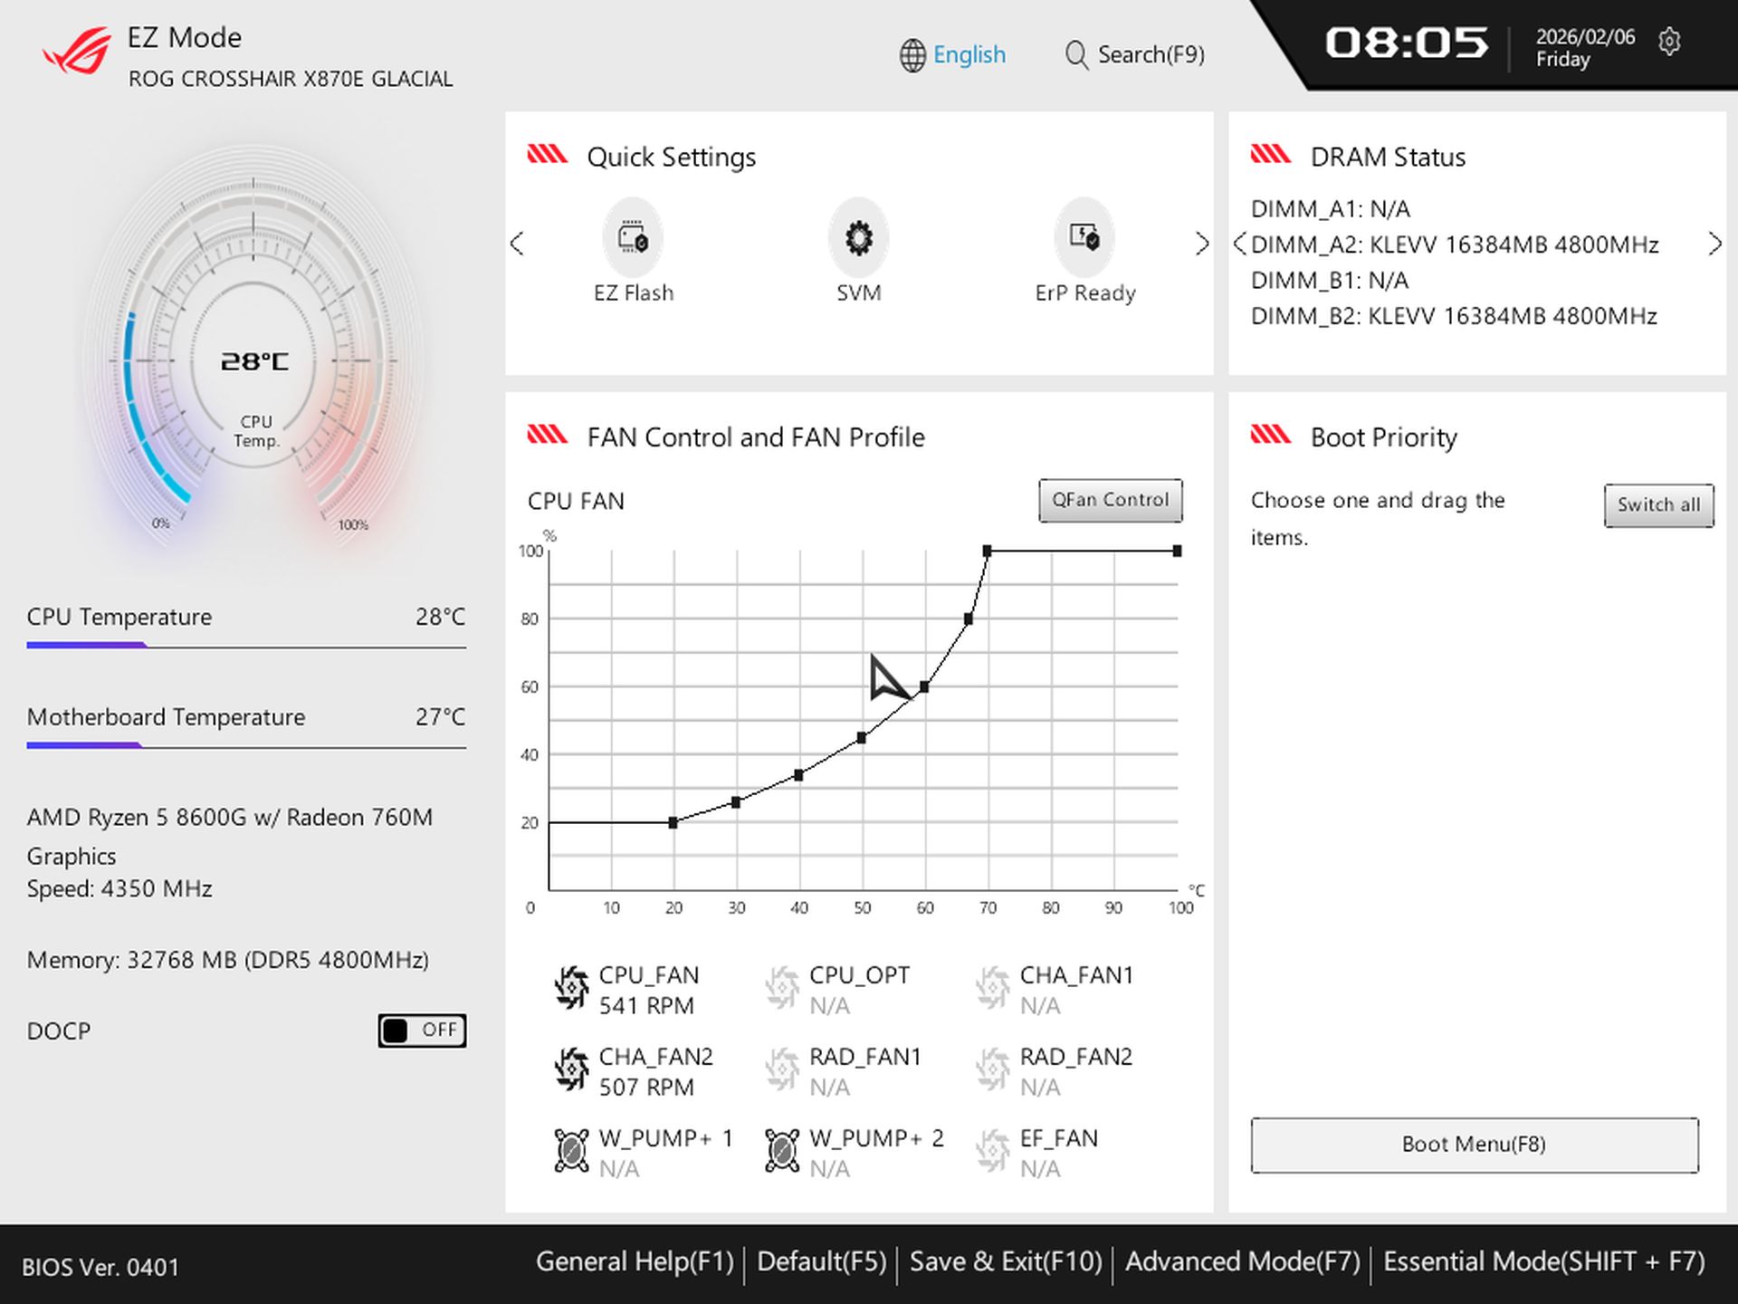Go to previous Quick Settings page arrow
The image size is (1738, 1304).
(517, 244)
